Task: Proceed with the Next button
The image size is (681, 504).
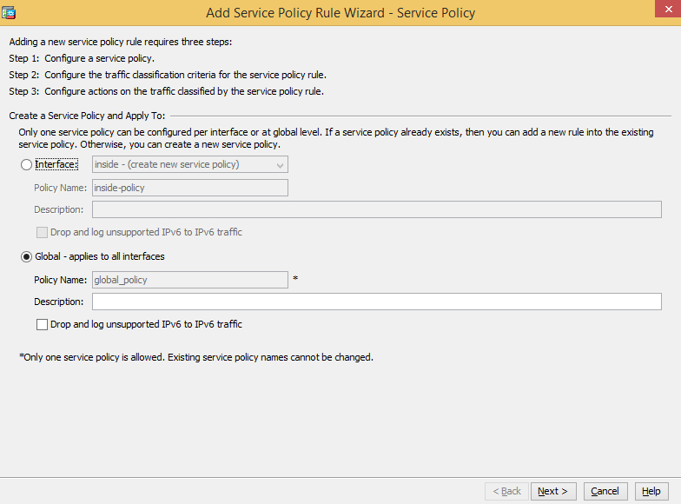Action: [552, 491]
